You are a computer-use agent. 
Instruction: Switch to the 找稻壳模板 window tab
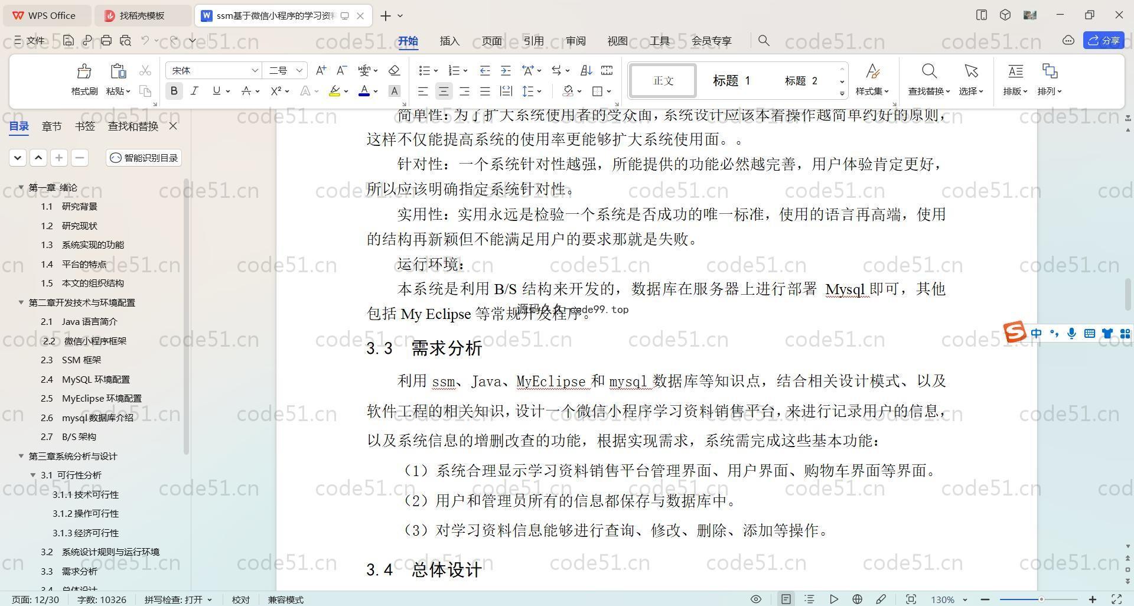142,15
